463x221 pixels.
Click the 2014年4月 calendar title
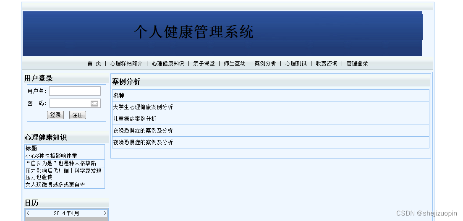(x=66, y=213)
